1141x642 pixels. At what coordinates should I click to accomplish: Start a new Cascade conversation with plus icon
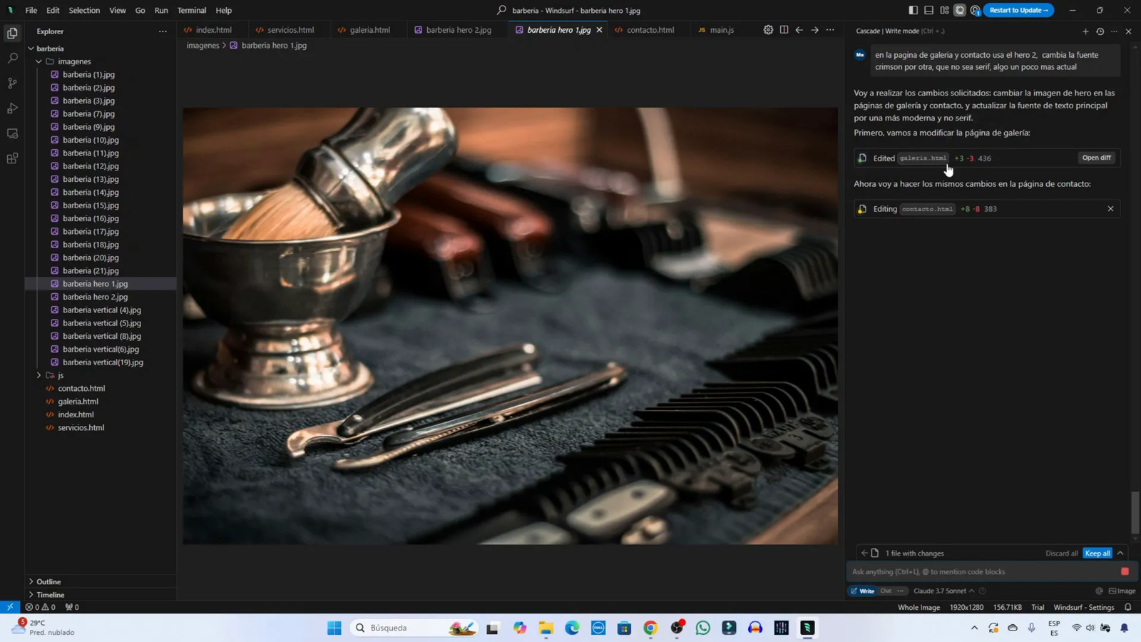click(x=1085, y=31)
